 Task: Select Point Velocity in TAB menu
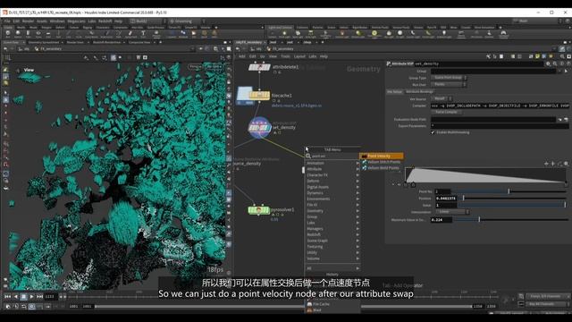click(382, 156)
